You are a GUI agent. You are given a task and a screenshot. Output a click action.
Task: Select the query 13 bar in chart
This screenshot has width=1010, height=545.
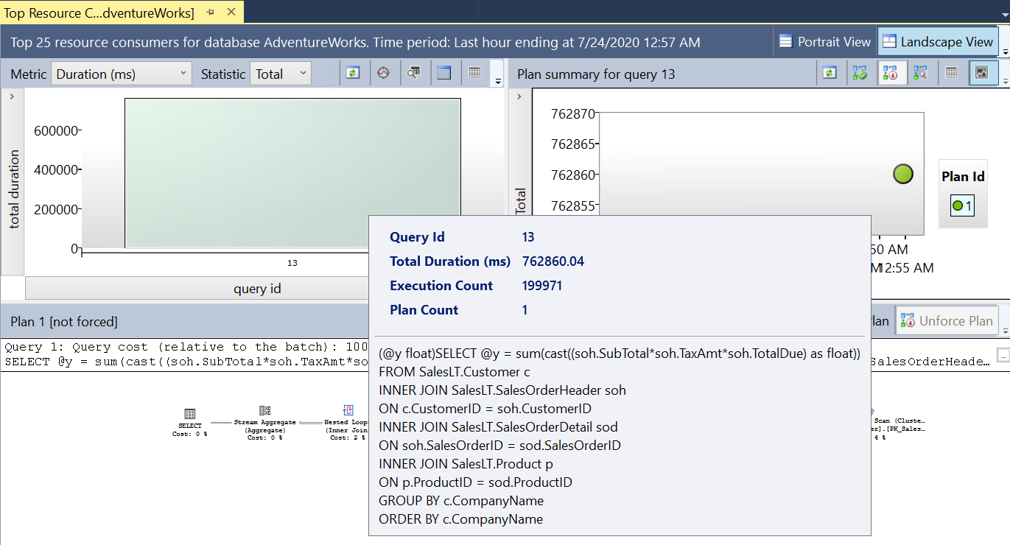292,173
